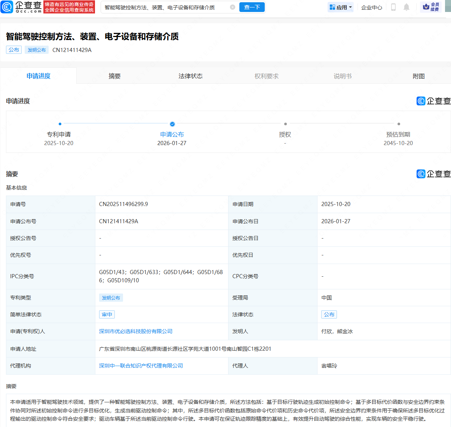Switch to the 法律状态 tab
Viewport: 451px width, 427px height.
pos(190,76)
